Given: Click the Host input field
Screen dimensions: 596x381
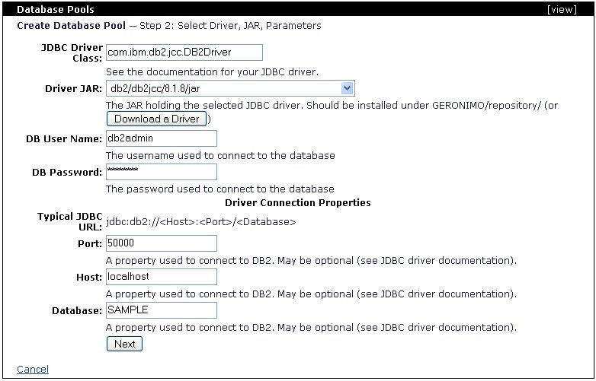Looking at the screenshot, I should click(161, 277).
